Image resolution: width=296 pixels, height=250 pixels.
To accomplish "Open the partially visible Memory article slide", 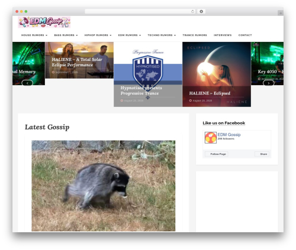I will (28, 63).
